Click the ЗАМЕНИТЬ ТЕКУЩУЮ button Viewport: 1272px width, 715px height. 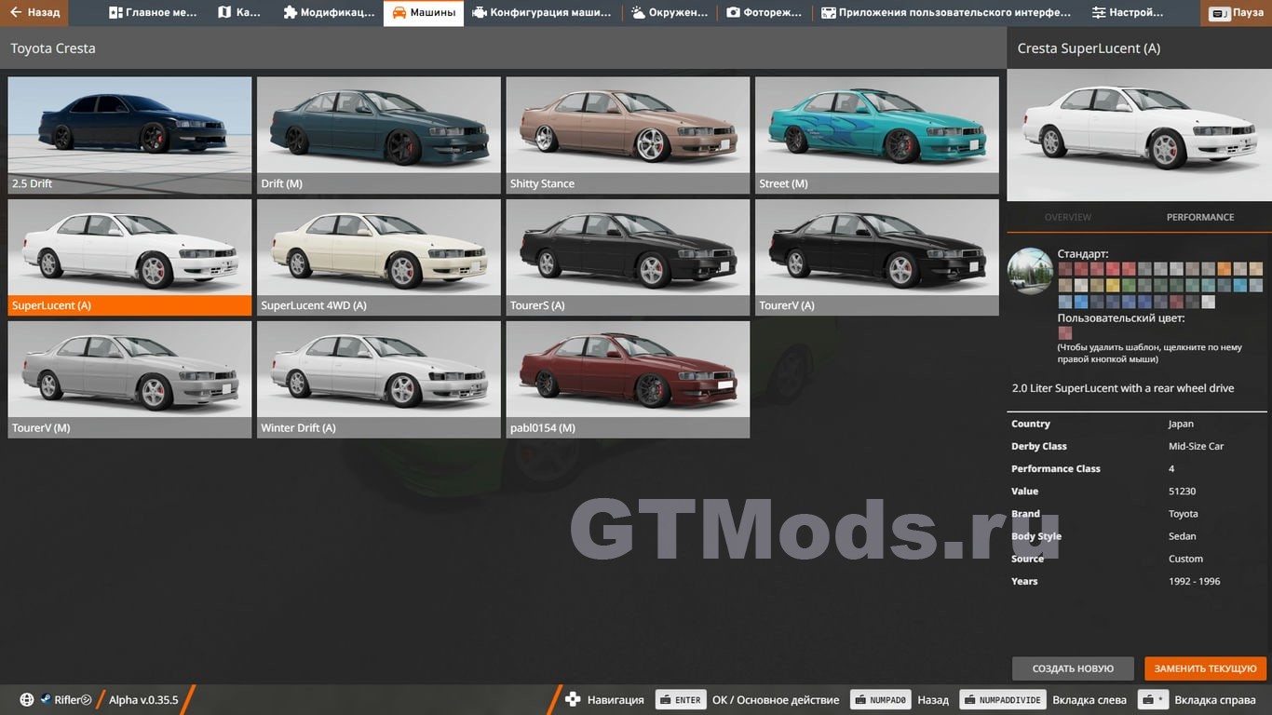point(1206,668)
